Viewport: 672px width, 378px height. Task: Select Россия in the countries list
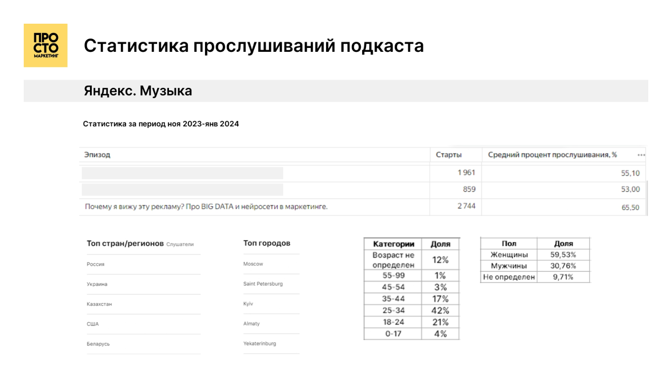coord(95,265)
